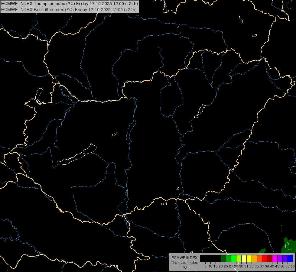Screen dimensions: 296x272
Task: Choose the blue 55–60 legend swatch
Action: [290, 259]
